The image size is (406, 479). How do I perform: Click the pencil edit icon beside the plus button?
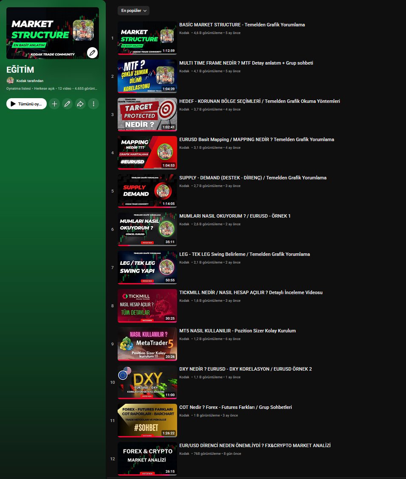[68, 104]
